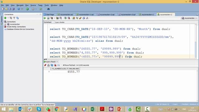Click the Refresh icon in Connections panel
Viewport: 199px width, 112px height.
11,18
